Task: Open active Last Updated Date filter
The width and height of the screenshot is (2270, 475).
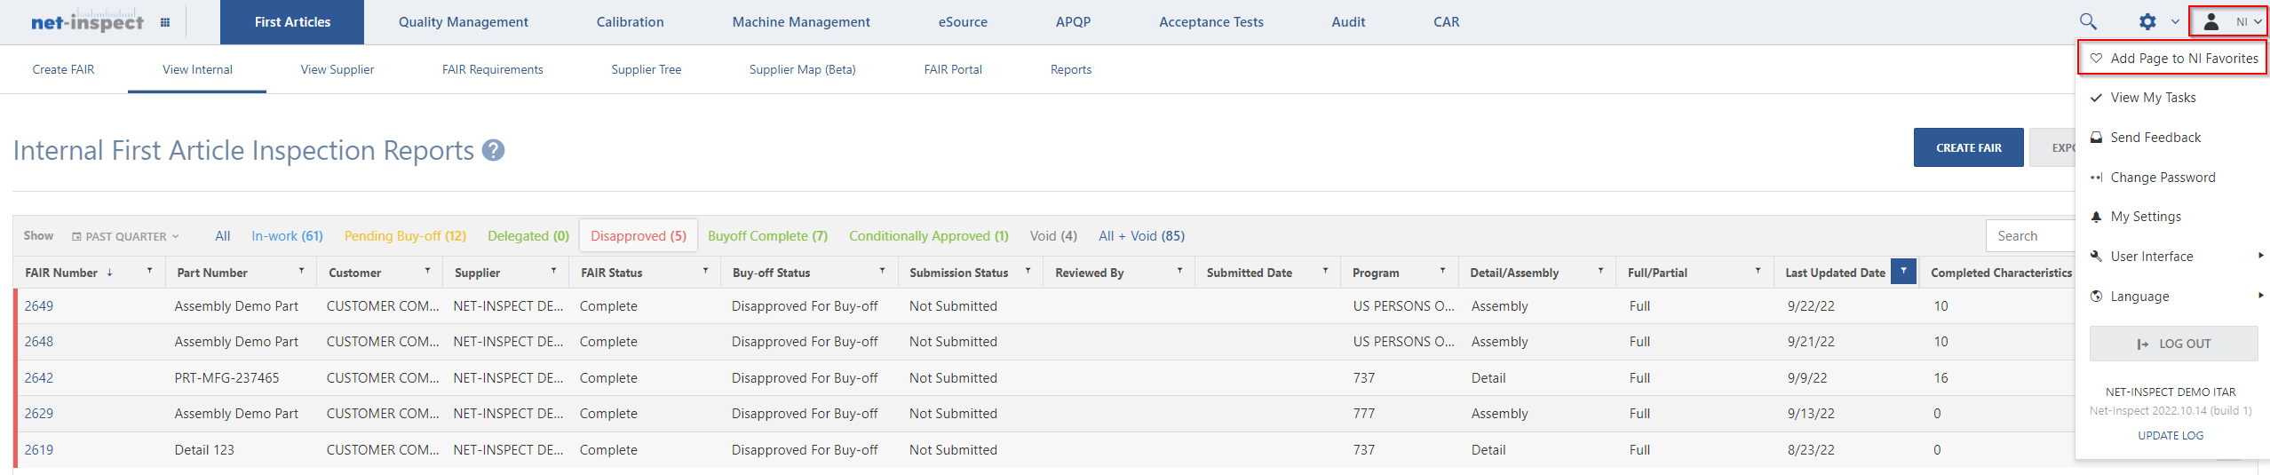Action: pos(1903,271)
